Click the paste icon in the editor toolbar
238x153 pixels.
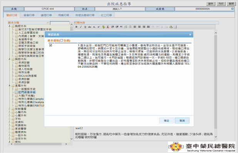tap(171, 27)
